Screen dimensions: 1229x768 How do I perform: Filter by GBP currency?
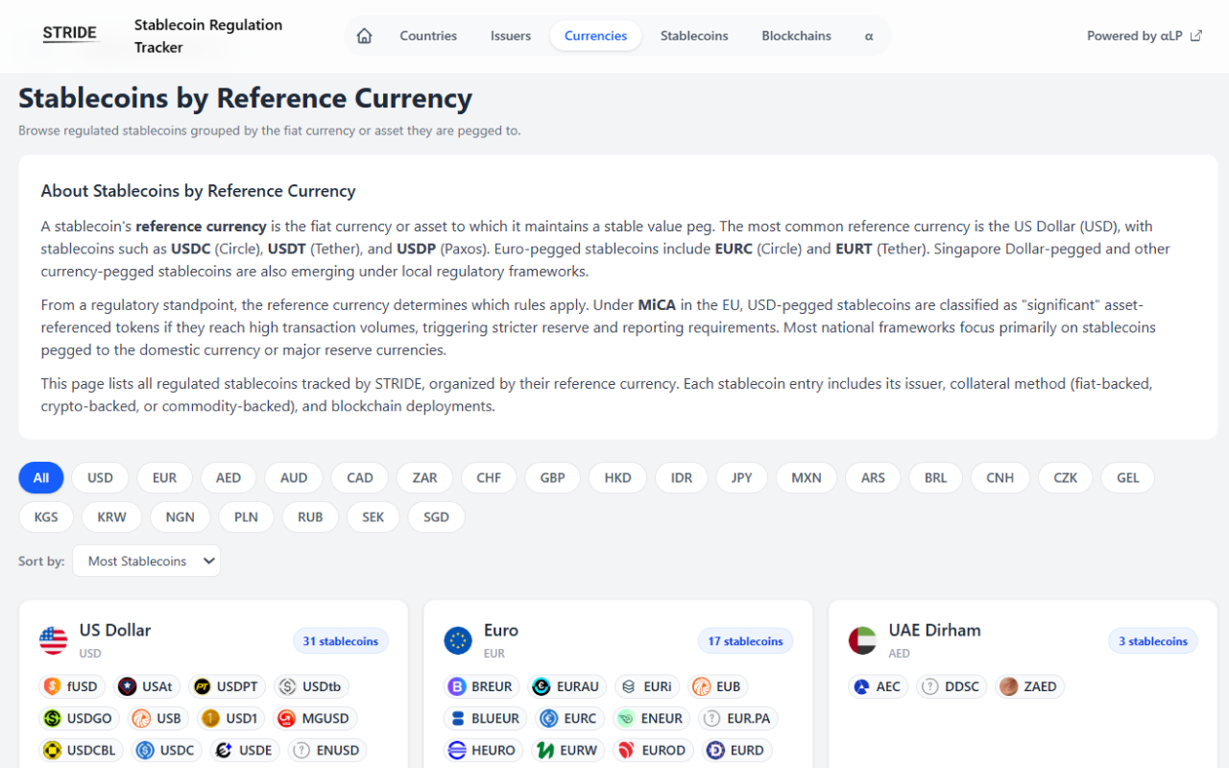[553, 477]
